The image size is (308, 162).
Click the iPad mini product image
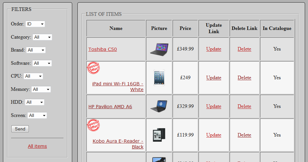(159, 78)
